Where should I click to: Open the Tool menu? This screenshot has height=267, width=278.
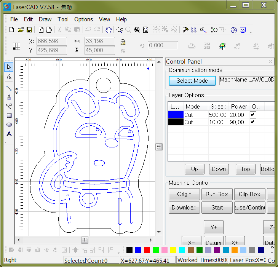click(x=63, y=19)
